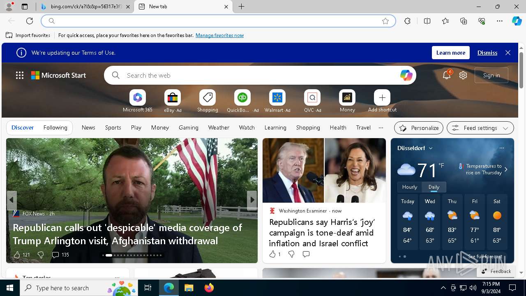The image size is (526, 296).
Task: Open the Collections toolbar icon
Action: (464, 21)
